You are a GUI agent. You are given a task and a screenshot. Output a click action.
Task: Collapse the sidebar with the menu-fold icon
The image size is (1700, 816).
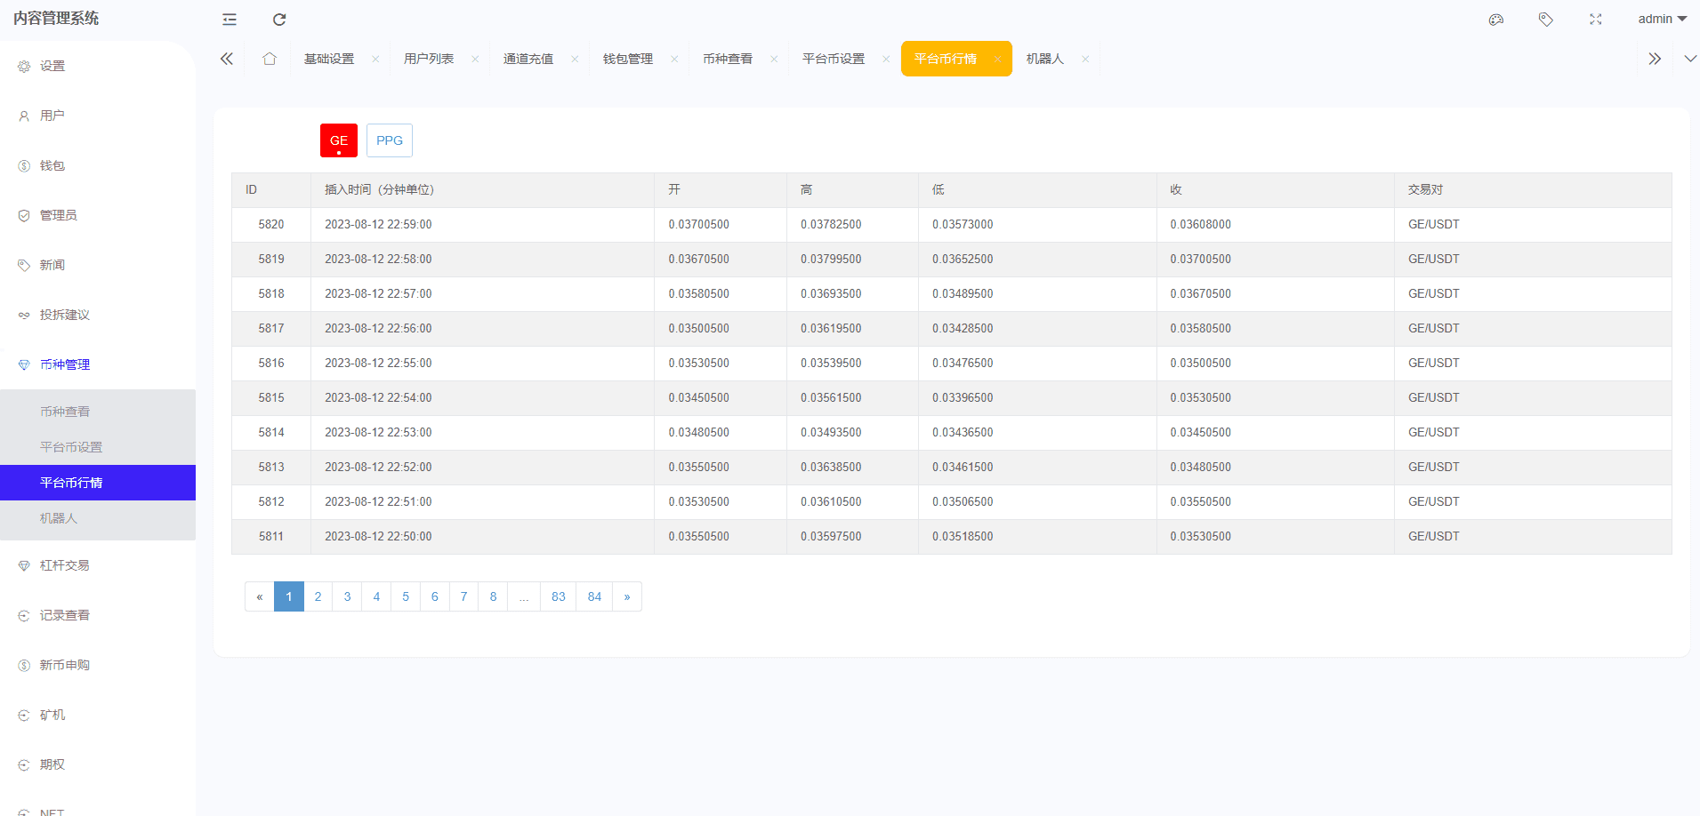pos(230,20)
